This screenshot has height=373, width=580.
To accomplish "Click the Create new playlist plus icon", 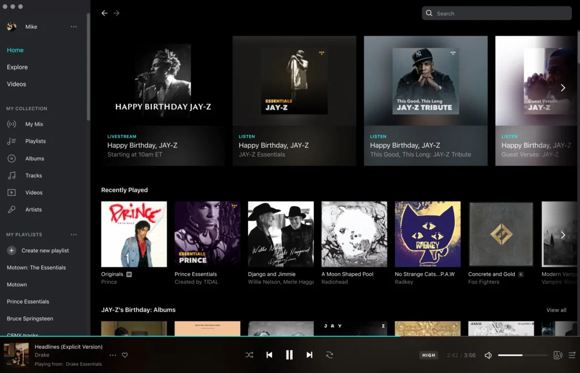I will point(11,251).
